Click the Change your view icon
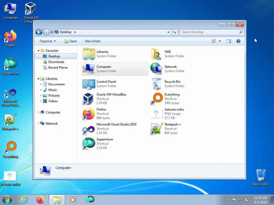Image resolution: width=274 pixels, height=205 pixels. (x=214, y=41)
